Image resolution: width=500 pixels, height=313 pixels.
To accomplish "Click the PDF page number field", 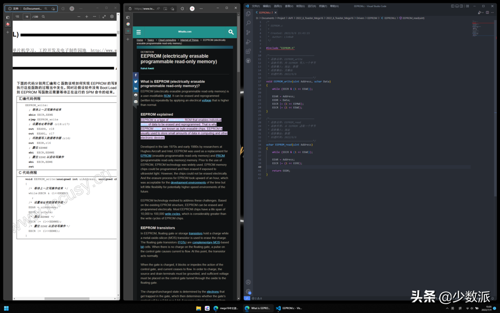I will [27, 17].
